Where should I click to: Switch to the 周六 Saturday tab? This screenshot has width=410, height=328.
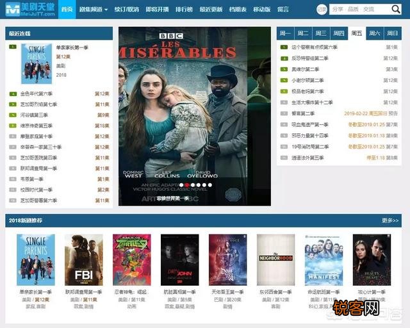375,33
